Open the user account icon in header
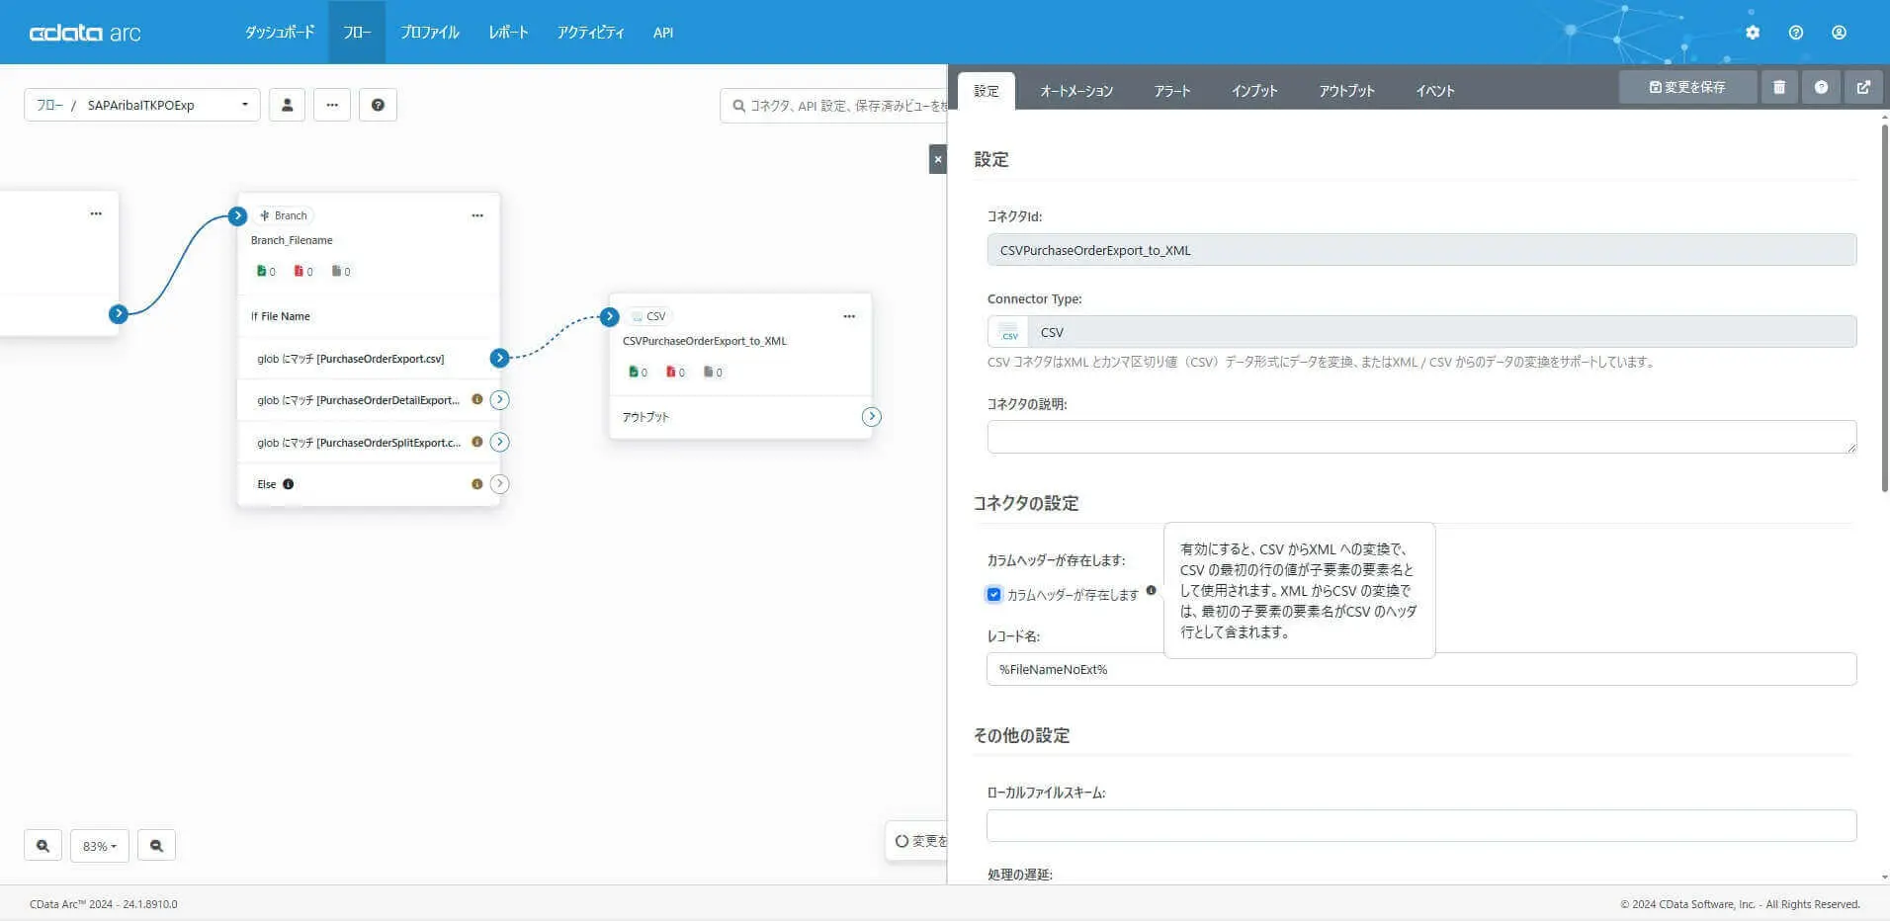Image resolution: width=1890 pixels, height=921 pixels. point(1839,33)
